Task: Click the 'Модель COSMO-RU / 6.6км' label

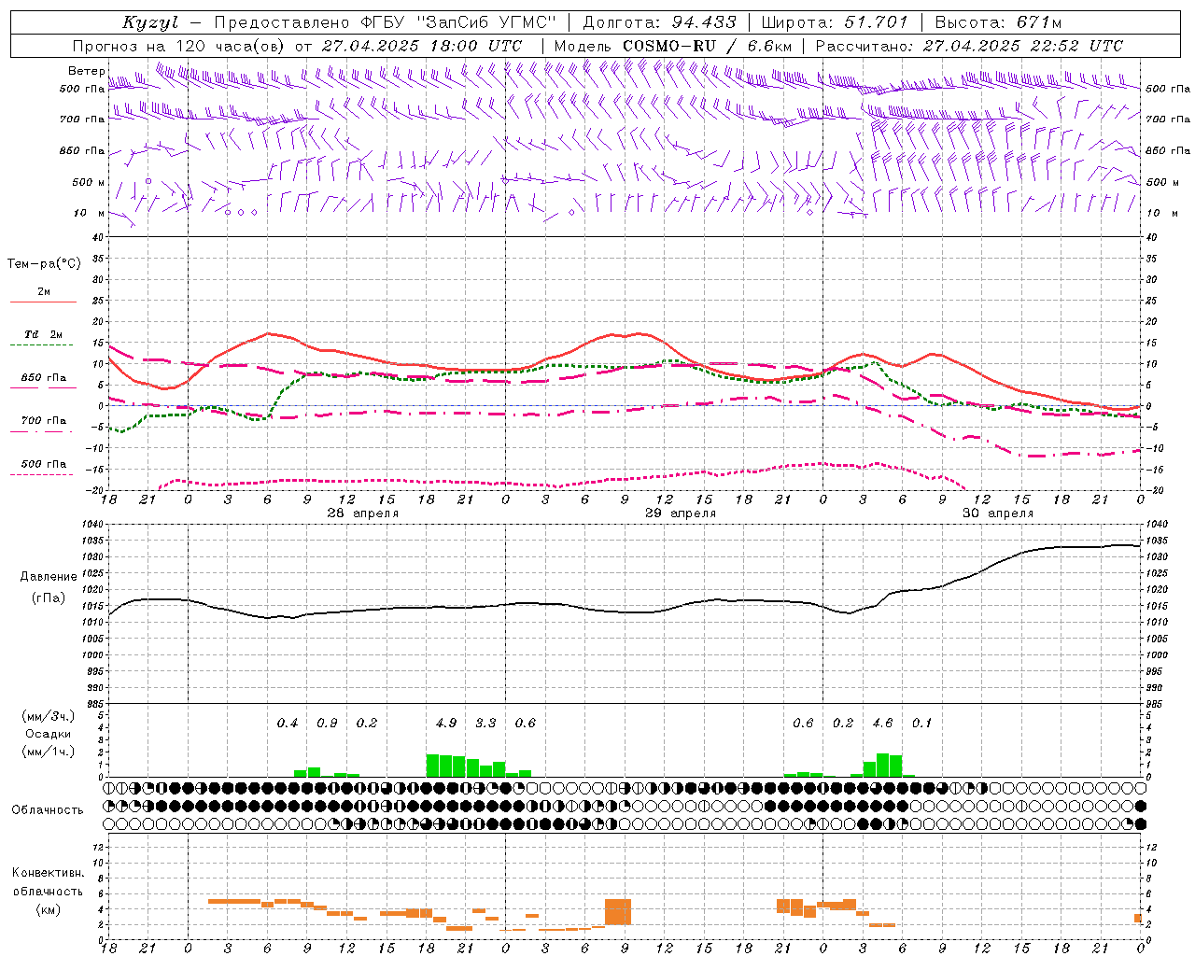Action: [x=673, y=46]
